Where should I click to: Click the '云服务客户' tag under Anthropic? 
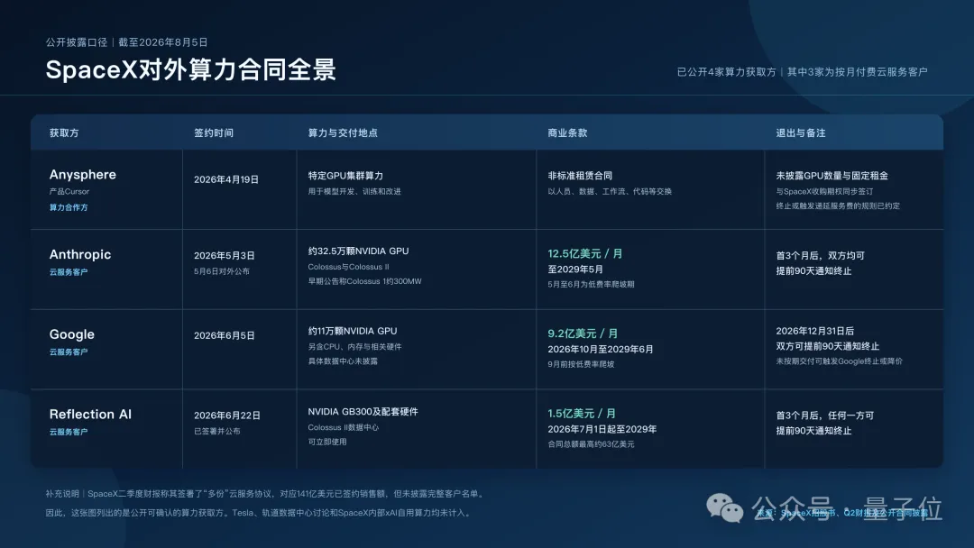tap(69, 272)
